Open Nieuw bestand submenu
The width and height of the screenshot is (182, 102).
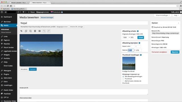(6, 32)
